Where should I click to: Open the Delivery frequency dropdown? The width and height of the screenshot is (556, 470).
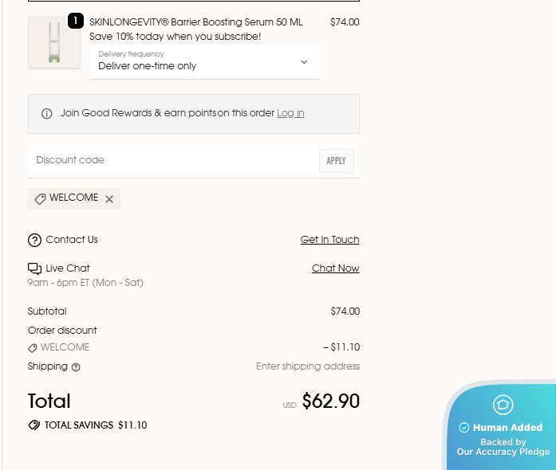click(x=205, y=62)
